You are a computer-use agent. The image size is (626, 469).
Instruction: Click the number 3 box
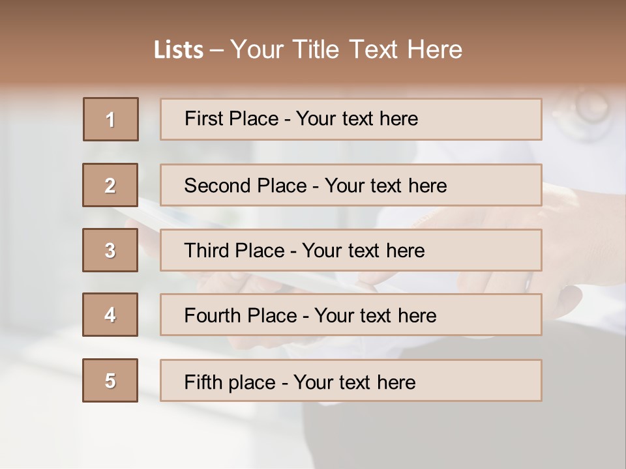(x=110, y=250)
